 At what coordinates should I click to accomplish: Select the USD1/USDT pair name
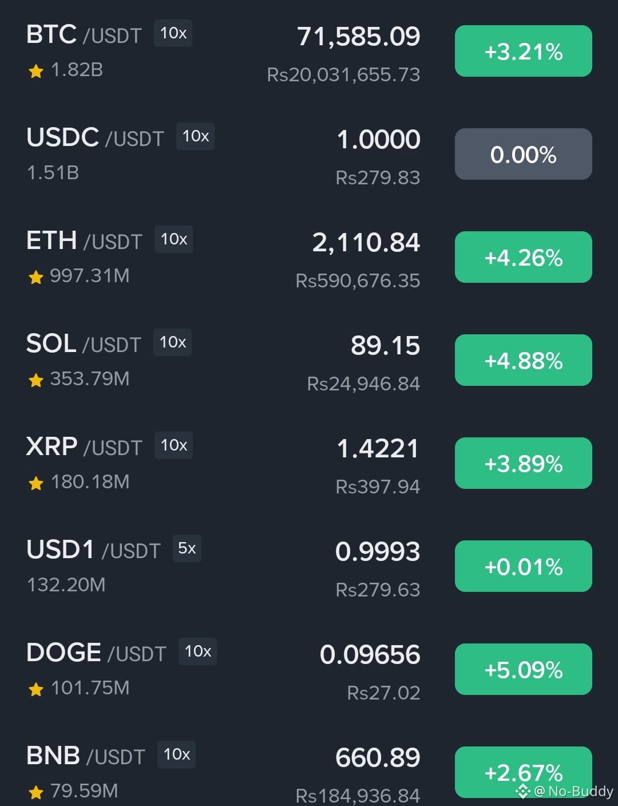tap(93, 550)
